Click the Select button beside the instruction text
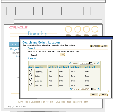Viewport: 113px width, 112px height. (x=104, y=46)
